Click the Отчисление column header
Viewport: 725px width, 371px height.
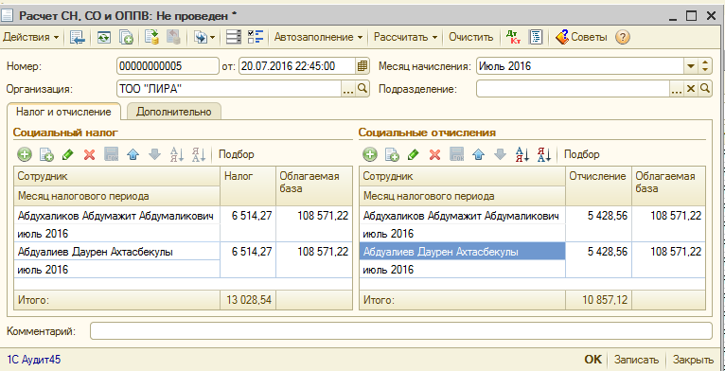[x=598, y=185]
